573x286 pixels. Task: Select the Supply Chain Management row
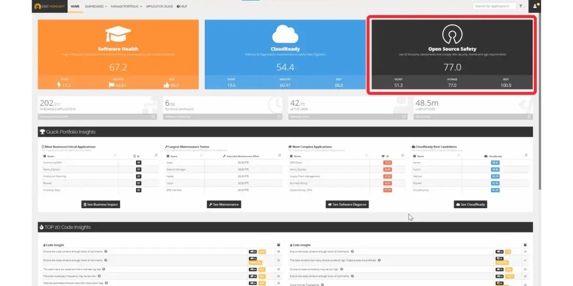click(347, 176)
